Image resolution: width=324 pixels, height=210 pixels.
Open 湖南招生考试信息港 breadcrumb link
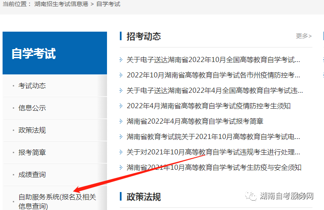[x=64, y=4]
